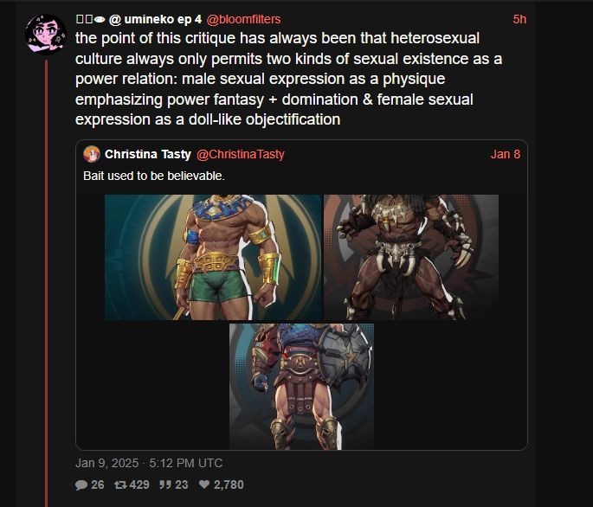Click the 2,780 likes count
The width and height of the screenshot is (593, 507).
[x=229, y=485]
